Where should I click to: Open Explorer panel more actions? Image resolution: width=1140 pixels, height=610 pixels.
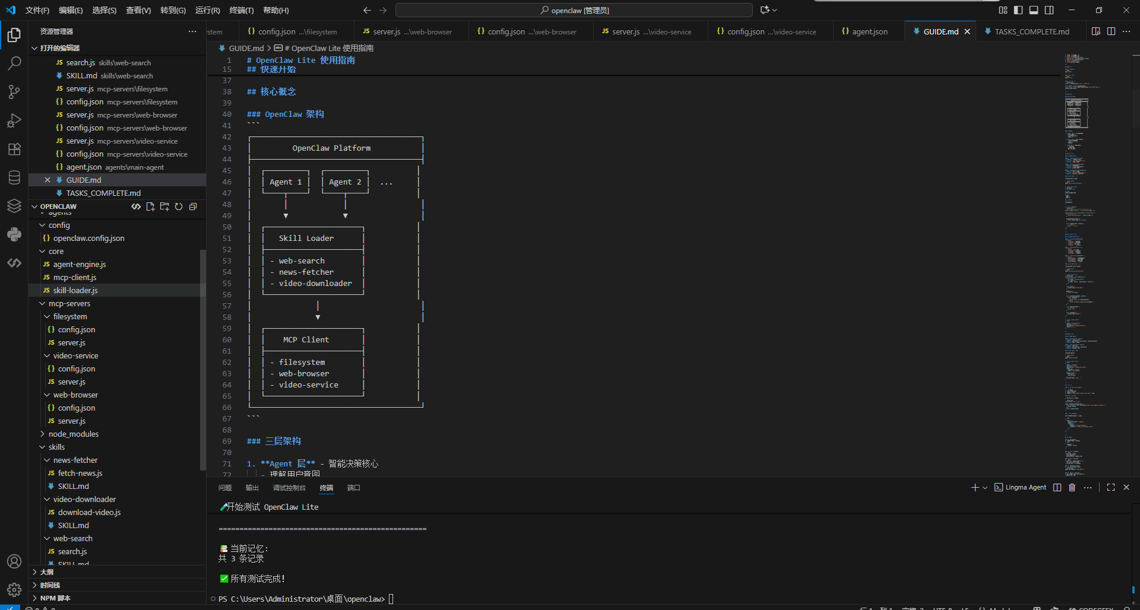click(x=192, y=31)
